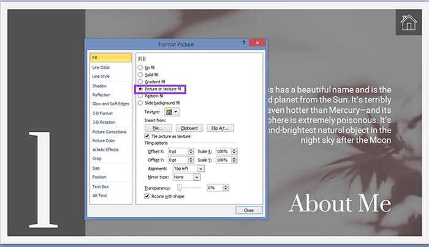Select the Fill category
The width and height of the screenshot is (429, 247).
click(x=110, y=58)
